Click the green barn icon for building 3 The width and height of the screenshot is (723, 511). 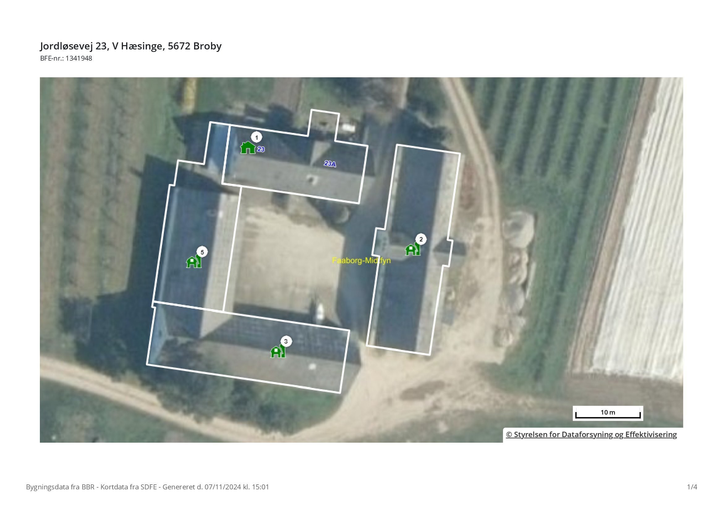click(x=278, y=351)
